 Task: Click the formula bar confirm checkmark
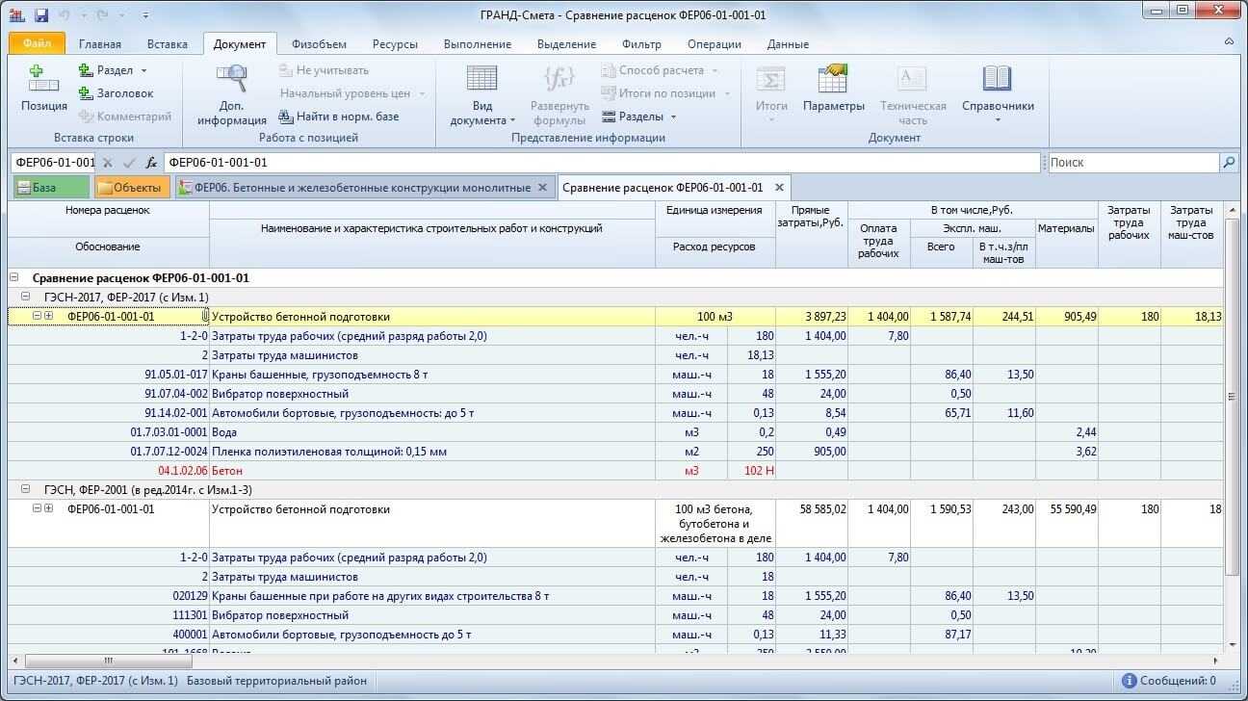[x=129, y=163]
